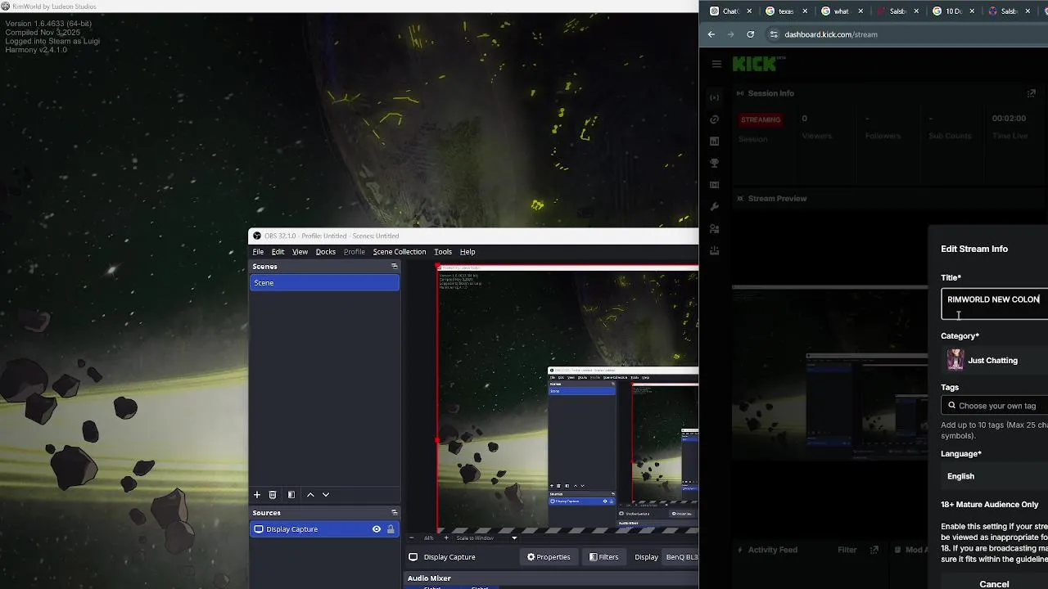Click the STREAMING status badge
The image size is (1048, 589).
[x=761, y=119]
